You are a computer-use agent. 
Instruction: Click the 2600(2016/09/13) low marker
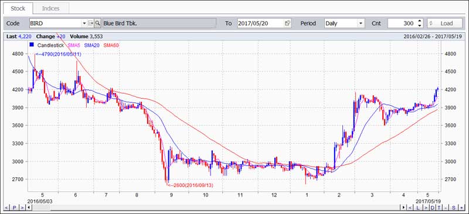[x=191, y=185]
